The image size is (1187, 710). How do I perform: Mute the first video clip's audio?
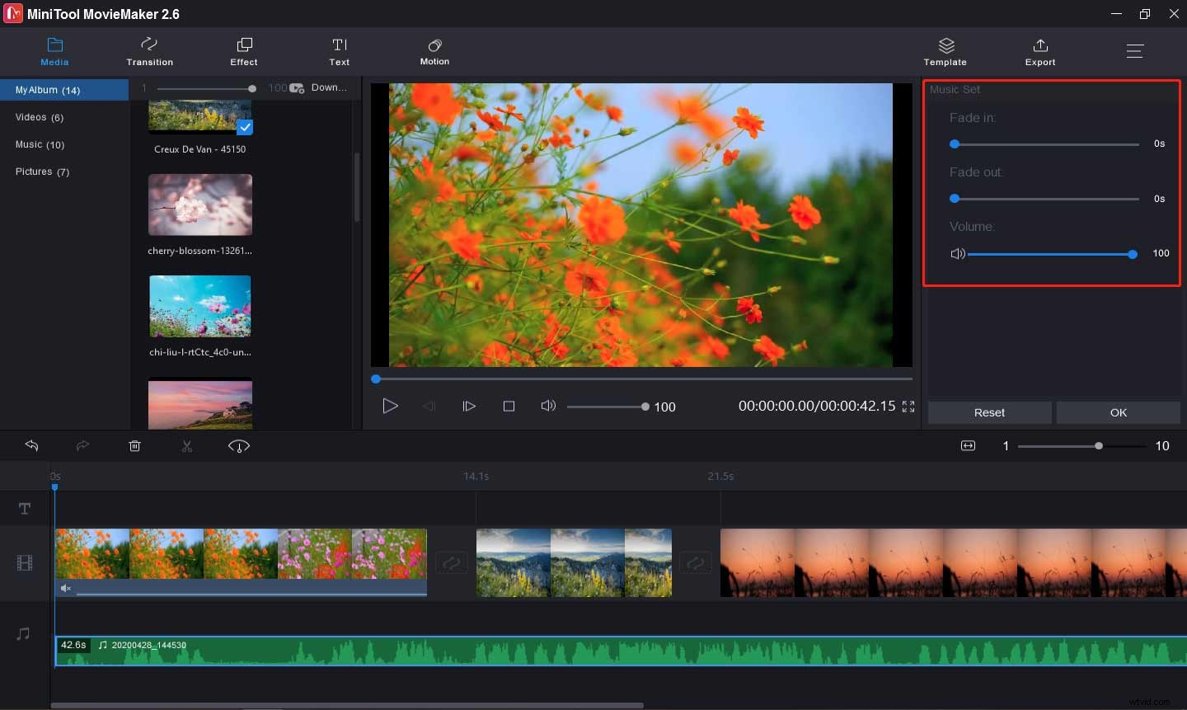point(65,588)
